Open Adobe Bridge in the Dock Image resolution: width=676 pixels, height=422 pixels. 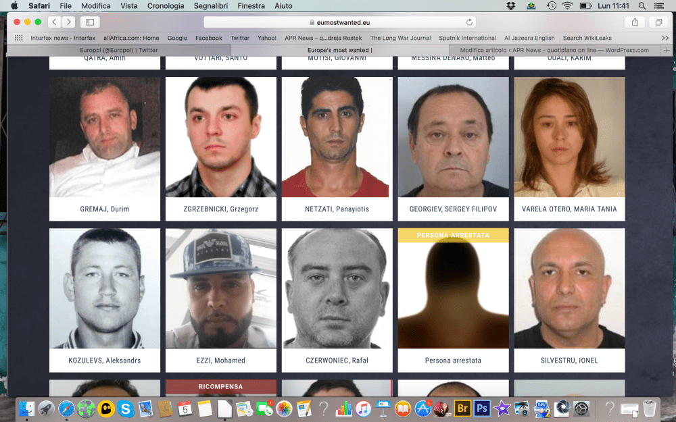click(462, 408)
